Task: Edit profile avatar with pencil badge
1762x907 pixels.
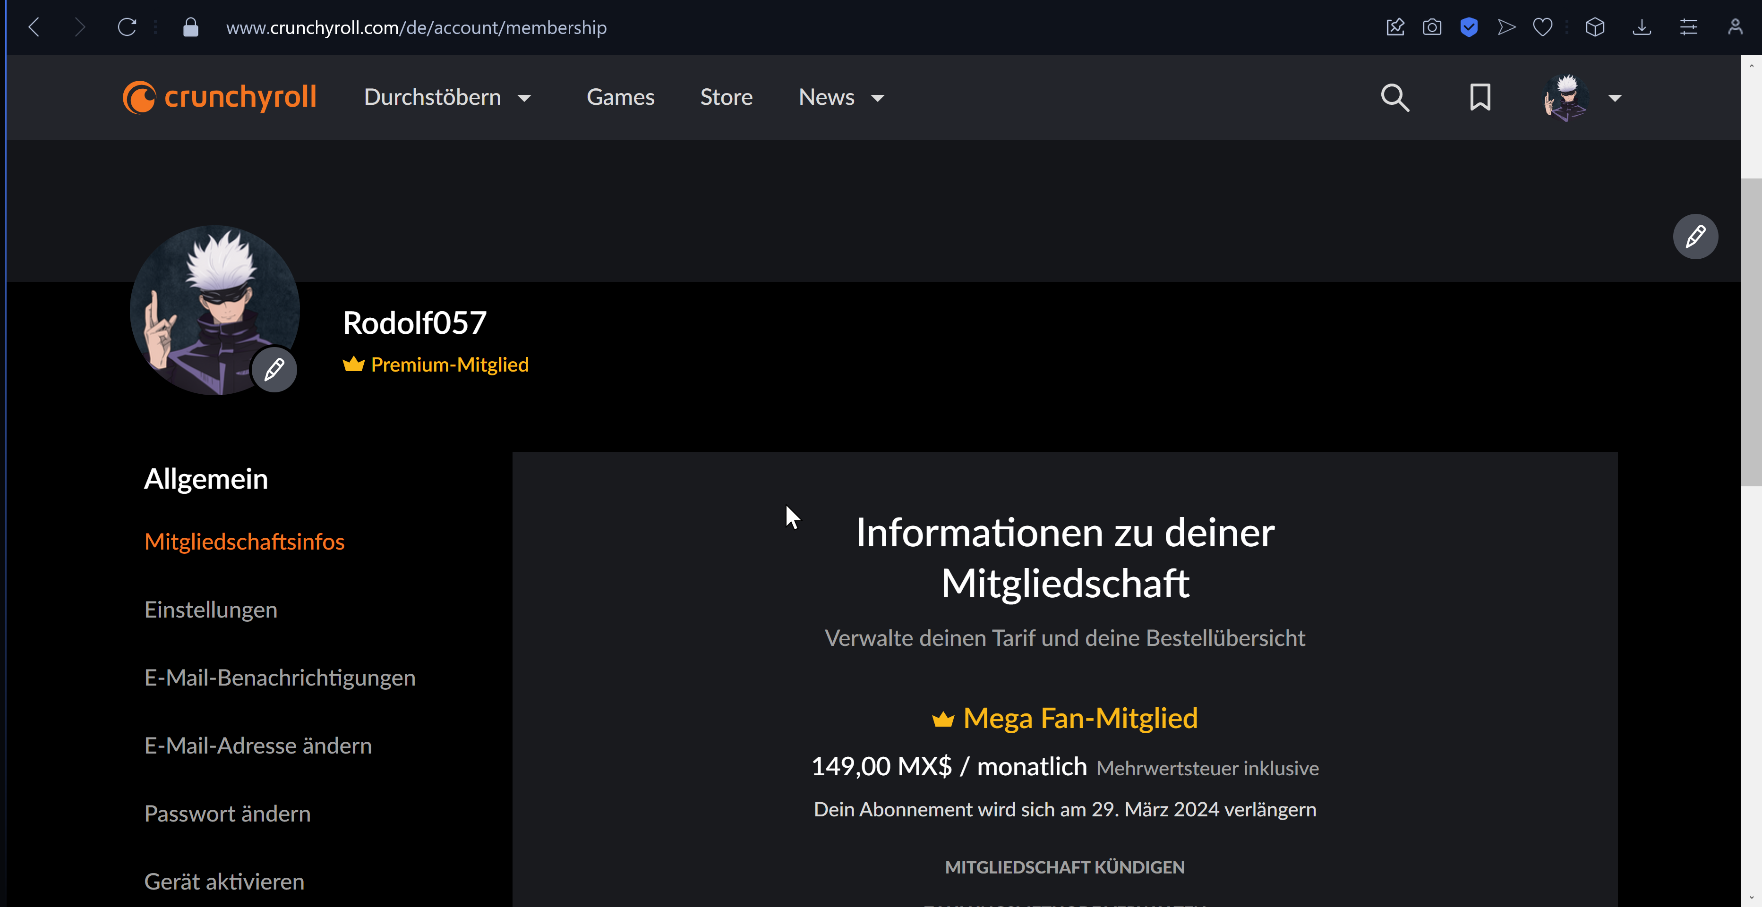Action: pyautogui.click(x=274, y=370)
